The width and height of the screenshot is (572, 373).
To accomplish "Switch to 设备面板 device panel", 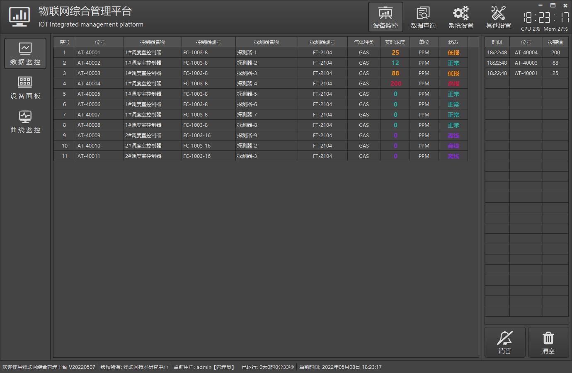I will coord(25,88).
